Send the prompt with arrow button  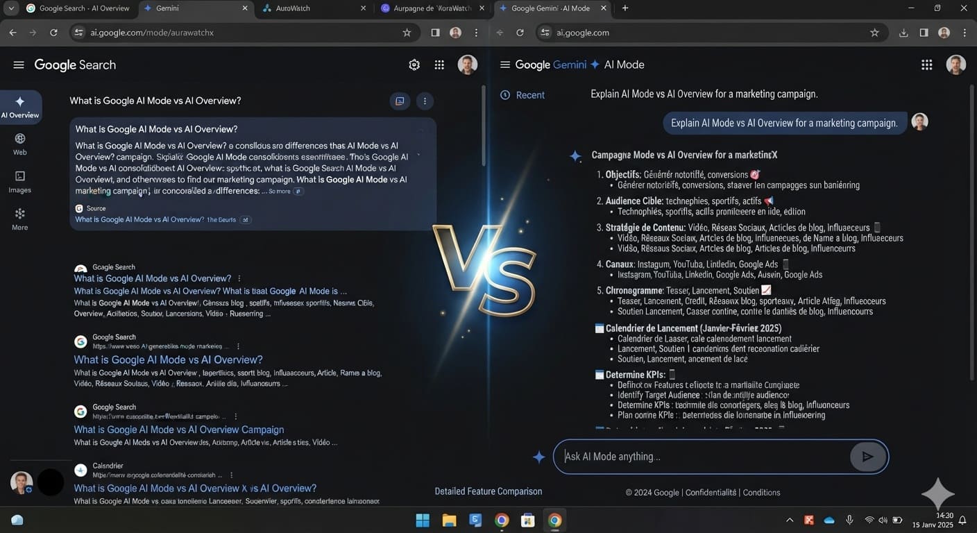pyautogui.click(x=867, y=457)
